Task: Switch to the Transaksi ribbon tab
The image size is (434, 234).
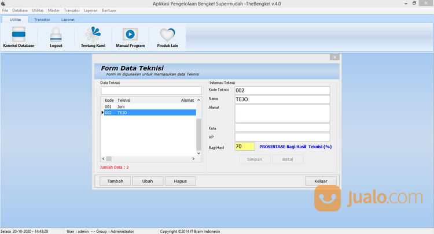Action: point(42,20)
